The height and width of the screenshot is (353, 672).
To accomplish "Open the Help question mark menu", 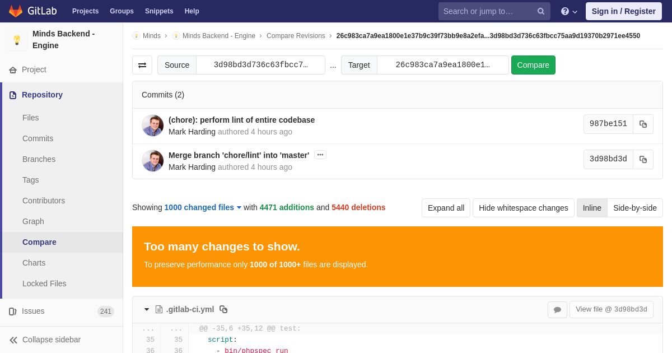I will click(568, 11).
